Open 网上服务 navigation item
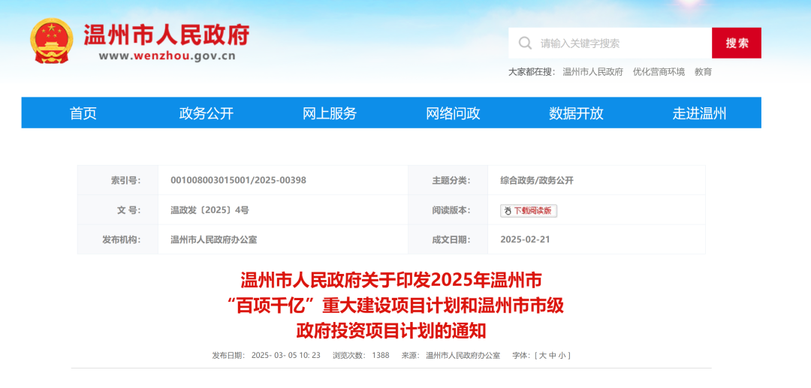This screenshot has height=388, width=811. coord(330,113)
